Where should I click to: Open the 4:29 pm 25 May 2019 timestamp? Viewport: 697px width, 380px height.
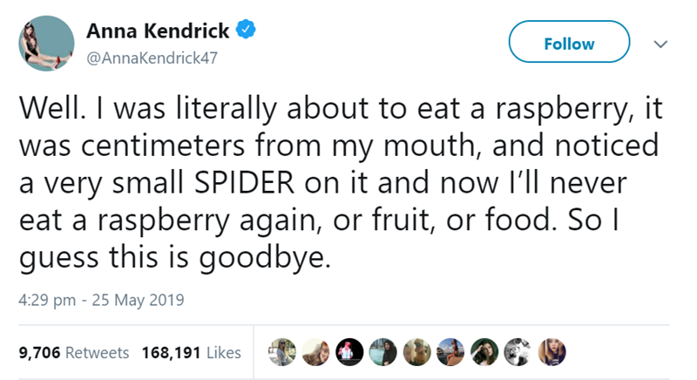click(100, 301)
